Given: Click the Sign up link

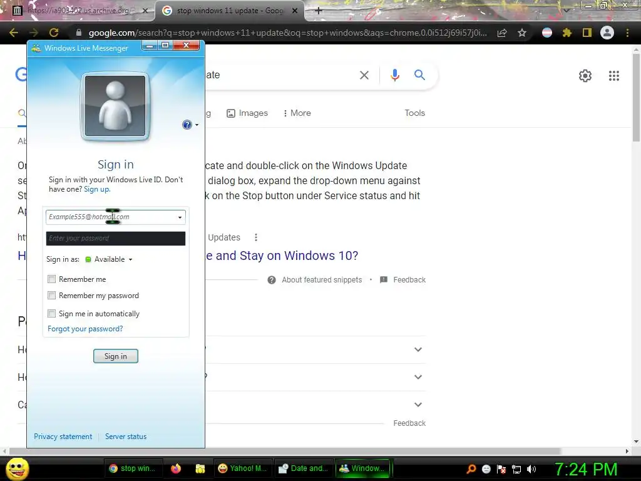Looking at the screenshot, I should [97, 189].
